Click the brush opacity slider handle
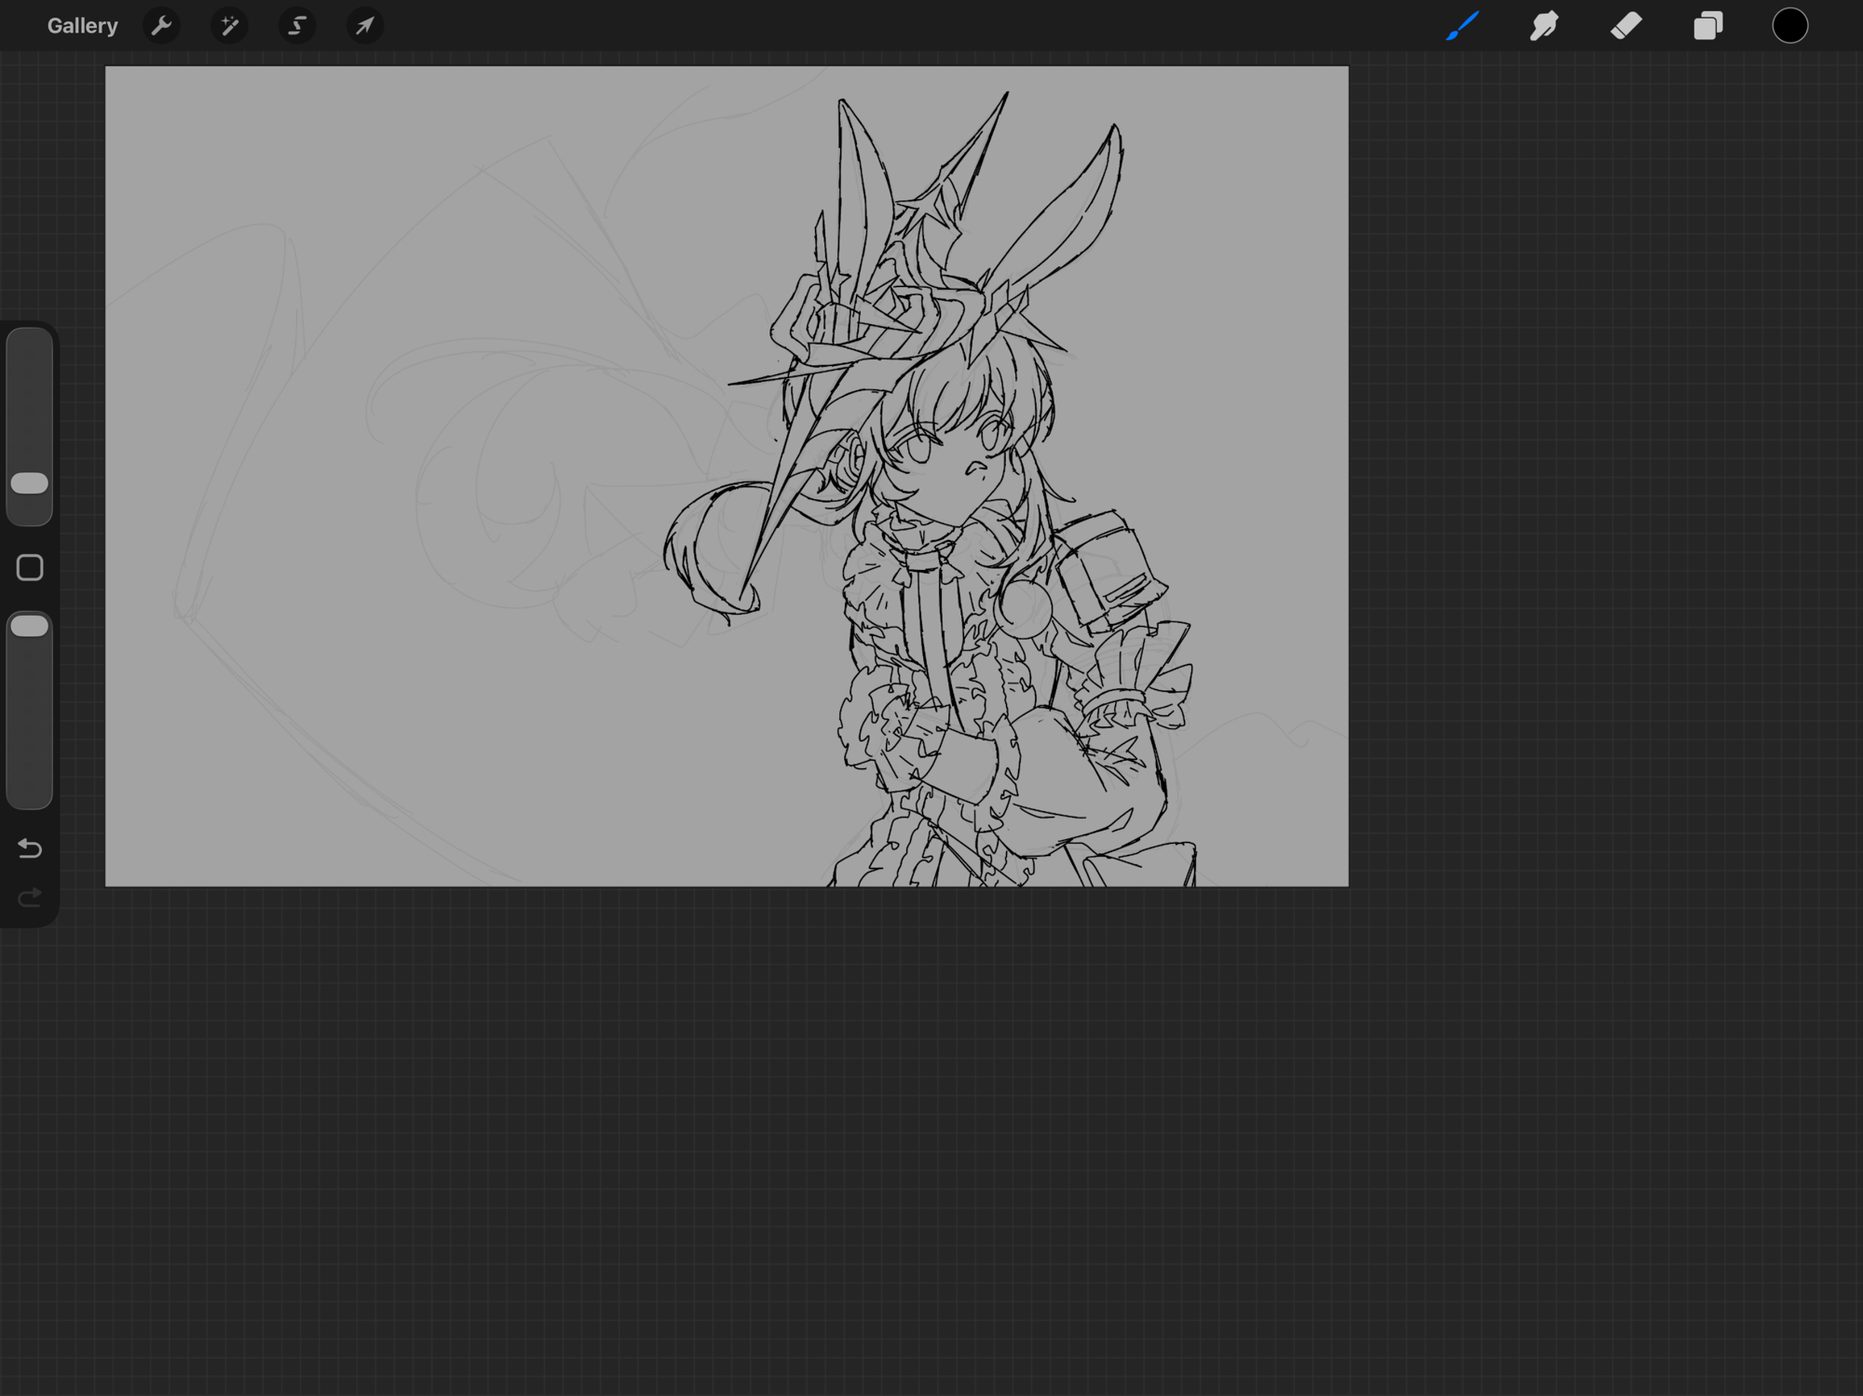This screenshot has width=1863, height=1396. pyautogui.click(x=30, y=626)
